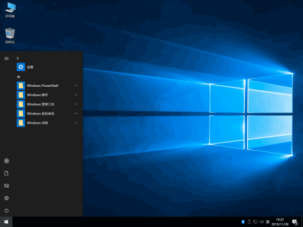Select the 回收站 (Recycle Bin) desktop icon
This screenshot has height=227, width=303.
(x=10, y=34)
